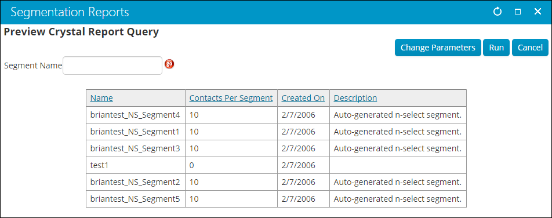Screen dimensions: 552x218
Task: Select the briantest_NS_Segment5 row name
Action: coord(135,199)
